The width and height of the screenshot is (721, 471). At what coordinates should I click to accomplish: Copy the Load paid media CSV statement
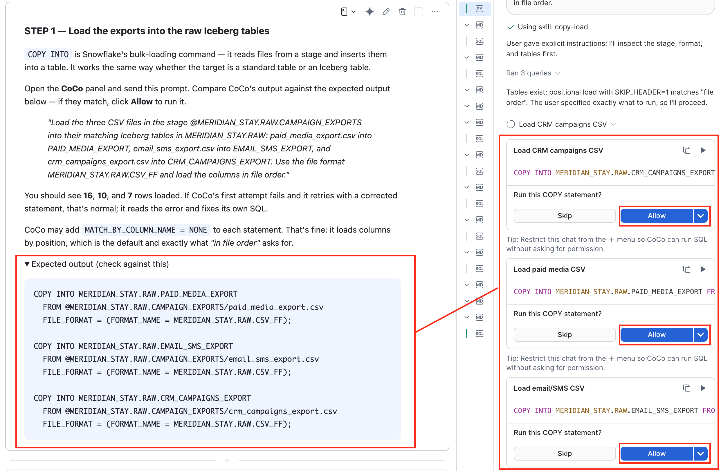click(686, 269)
